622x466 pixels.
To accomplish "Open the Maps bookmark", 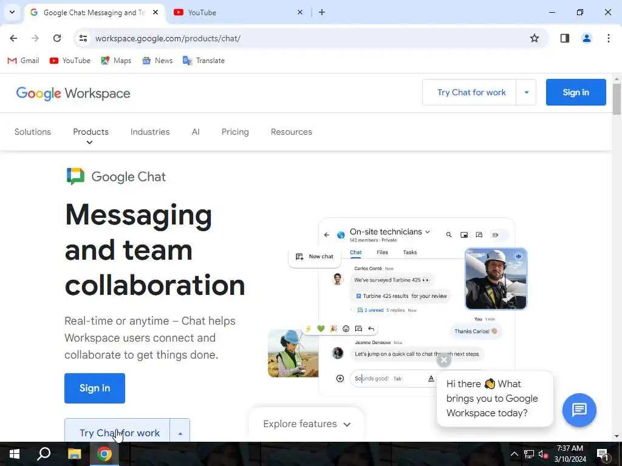I will pyautogui.click(x=116, y=61).
